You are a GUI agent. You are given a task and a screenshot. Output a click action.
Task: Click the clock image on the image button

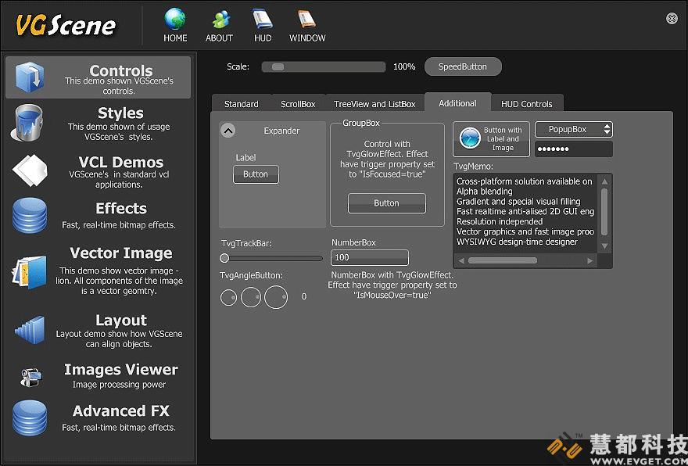tap(470, 138)
